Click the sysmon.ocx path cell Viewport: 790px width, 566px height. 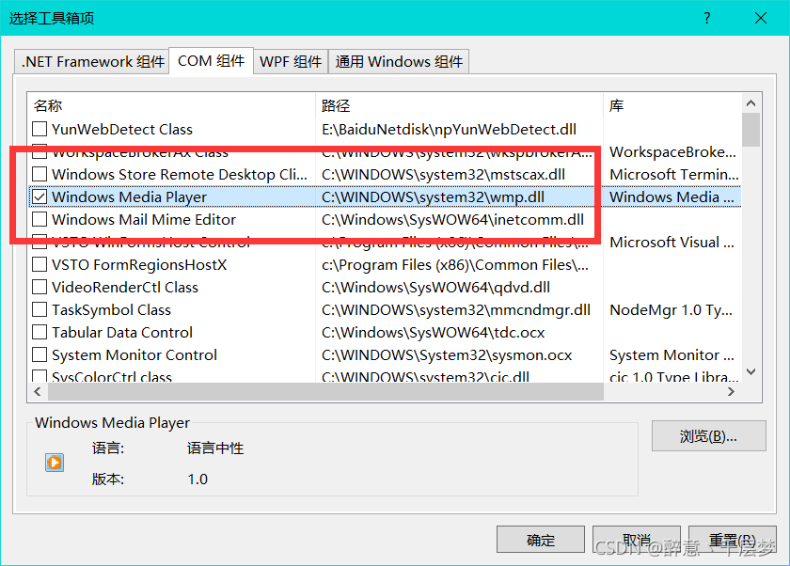click(447, 355)
